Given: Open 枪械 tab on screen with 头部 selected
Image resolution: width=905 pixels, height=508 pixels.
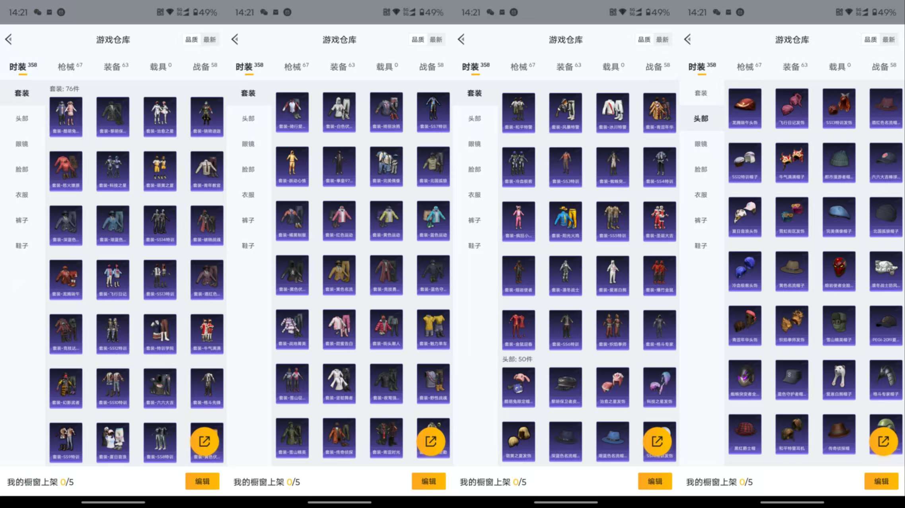Looking at the screenshot, I should 749,66.
